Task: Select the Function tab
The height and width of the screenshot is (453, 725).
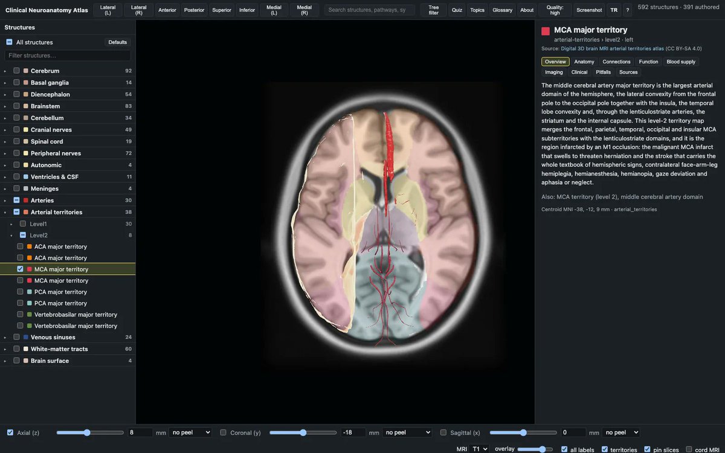Action: tap(649, 62)
